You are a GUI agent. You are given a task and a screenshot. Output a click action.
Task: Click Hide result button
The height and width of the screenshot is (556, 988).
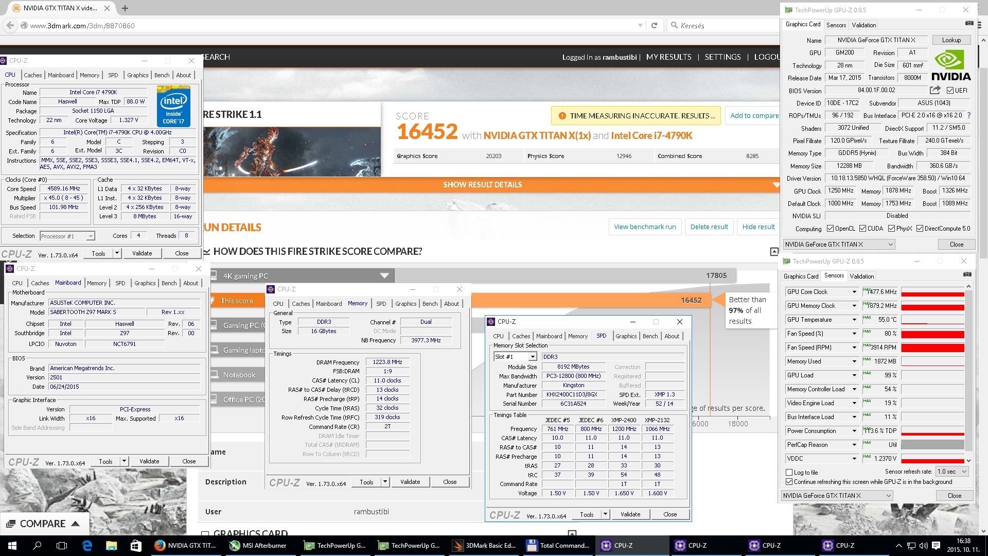[758, 227]
